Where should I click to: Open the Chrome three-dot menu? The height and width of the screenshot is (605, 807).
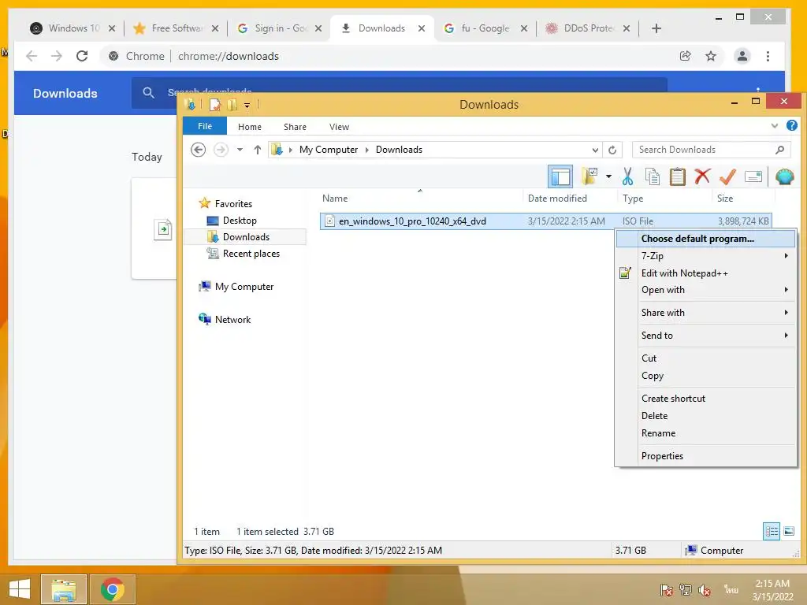tap(768, 56)
